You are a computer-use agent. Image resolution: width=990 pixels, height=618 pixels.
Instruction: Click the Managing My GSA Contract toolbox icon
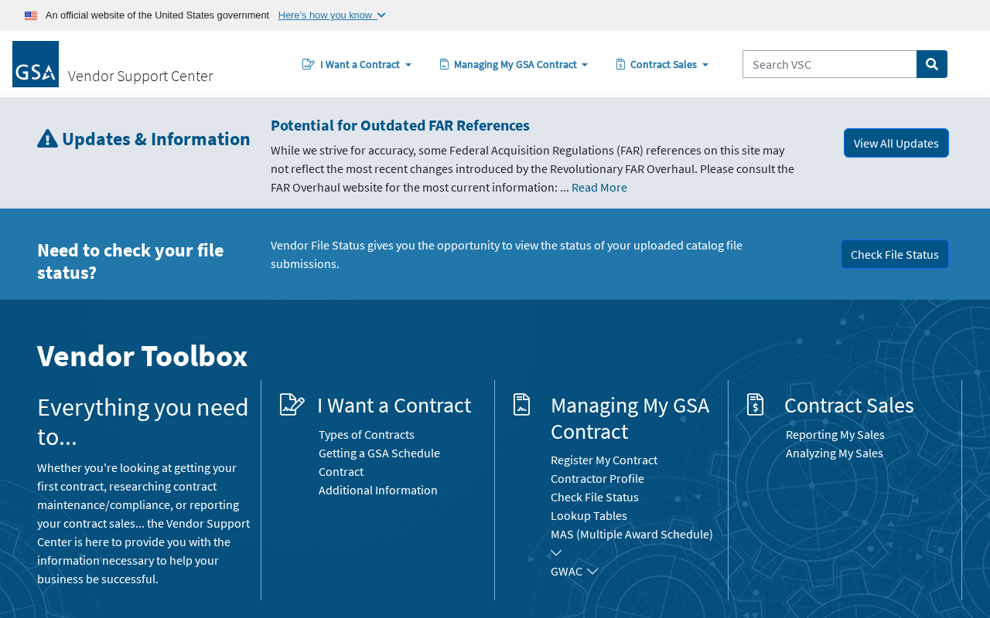coord(522,405)
